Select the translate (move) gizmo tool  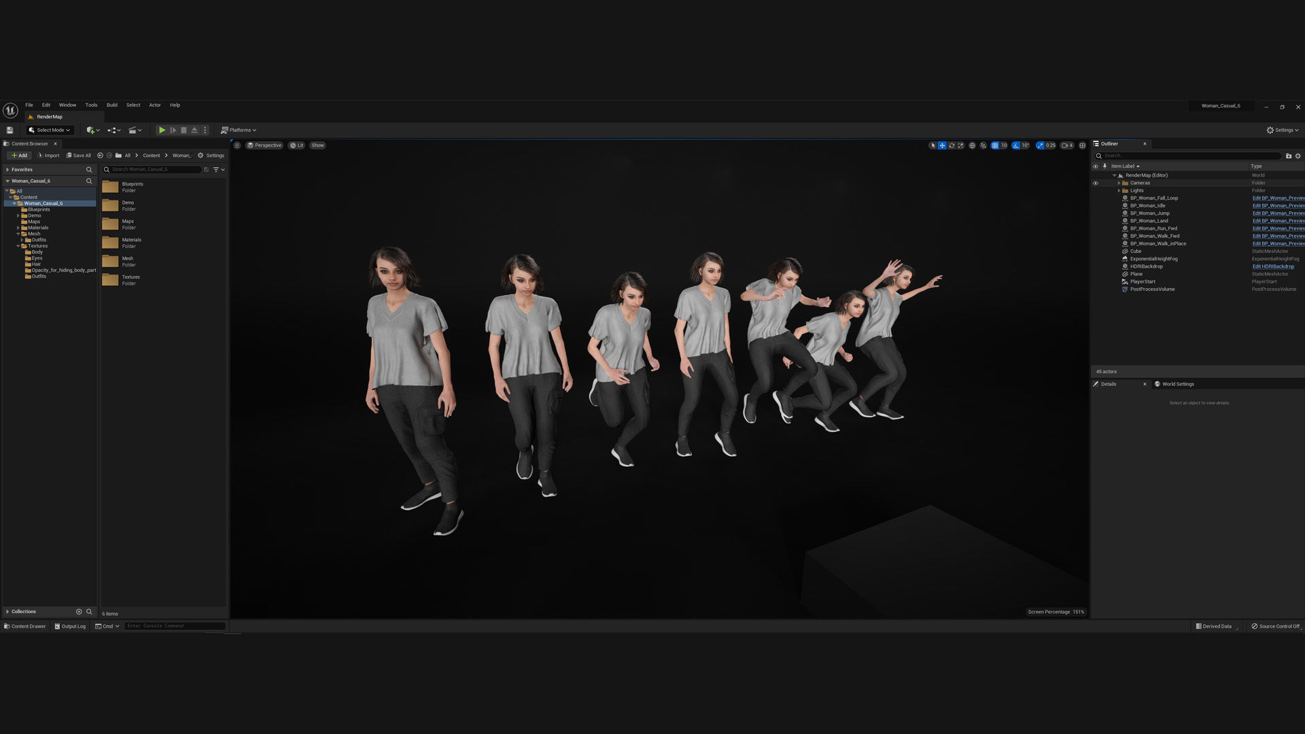coord(942,145)
